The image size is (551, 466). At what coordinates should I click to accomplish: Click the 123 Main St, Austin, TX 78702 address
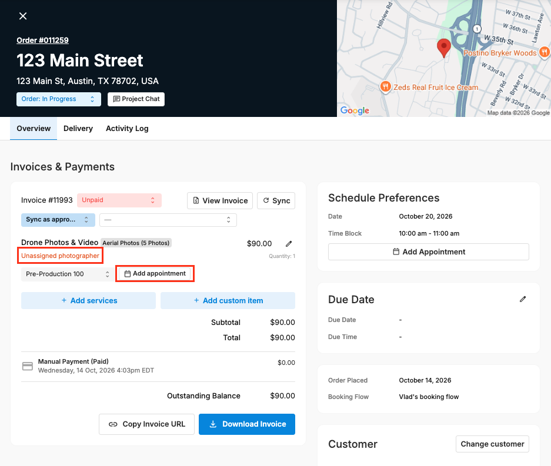tap(88, 81)
